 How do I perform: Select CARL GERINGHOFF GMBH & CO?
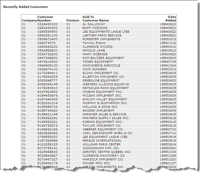pos(107,133)
